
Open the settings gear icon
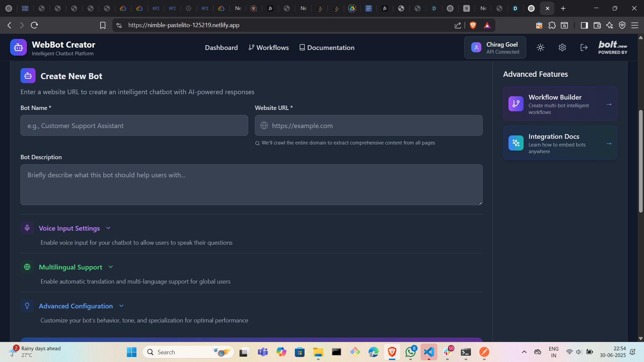pos(562,48)
